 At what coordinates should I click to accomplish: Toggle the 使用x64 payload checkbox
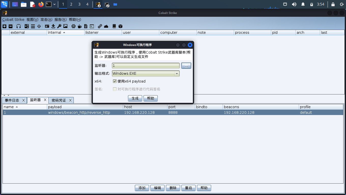pyautogui.click(x=115, y=81)
